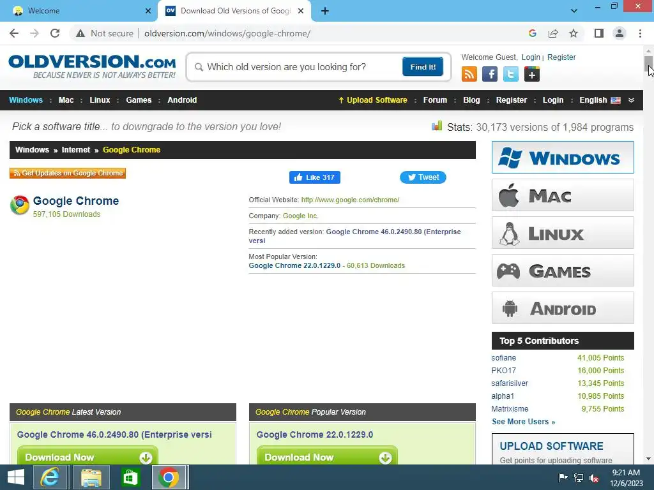
Task: Open most popular Google Chrome 22.0.1229.0 link
Action: point(294,266)
